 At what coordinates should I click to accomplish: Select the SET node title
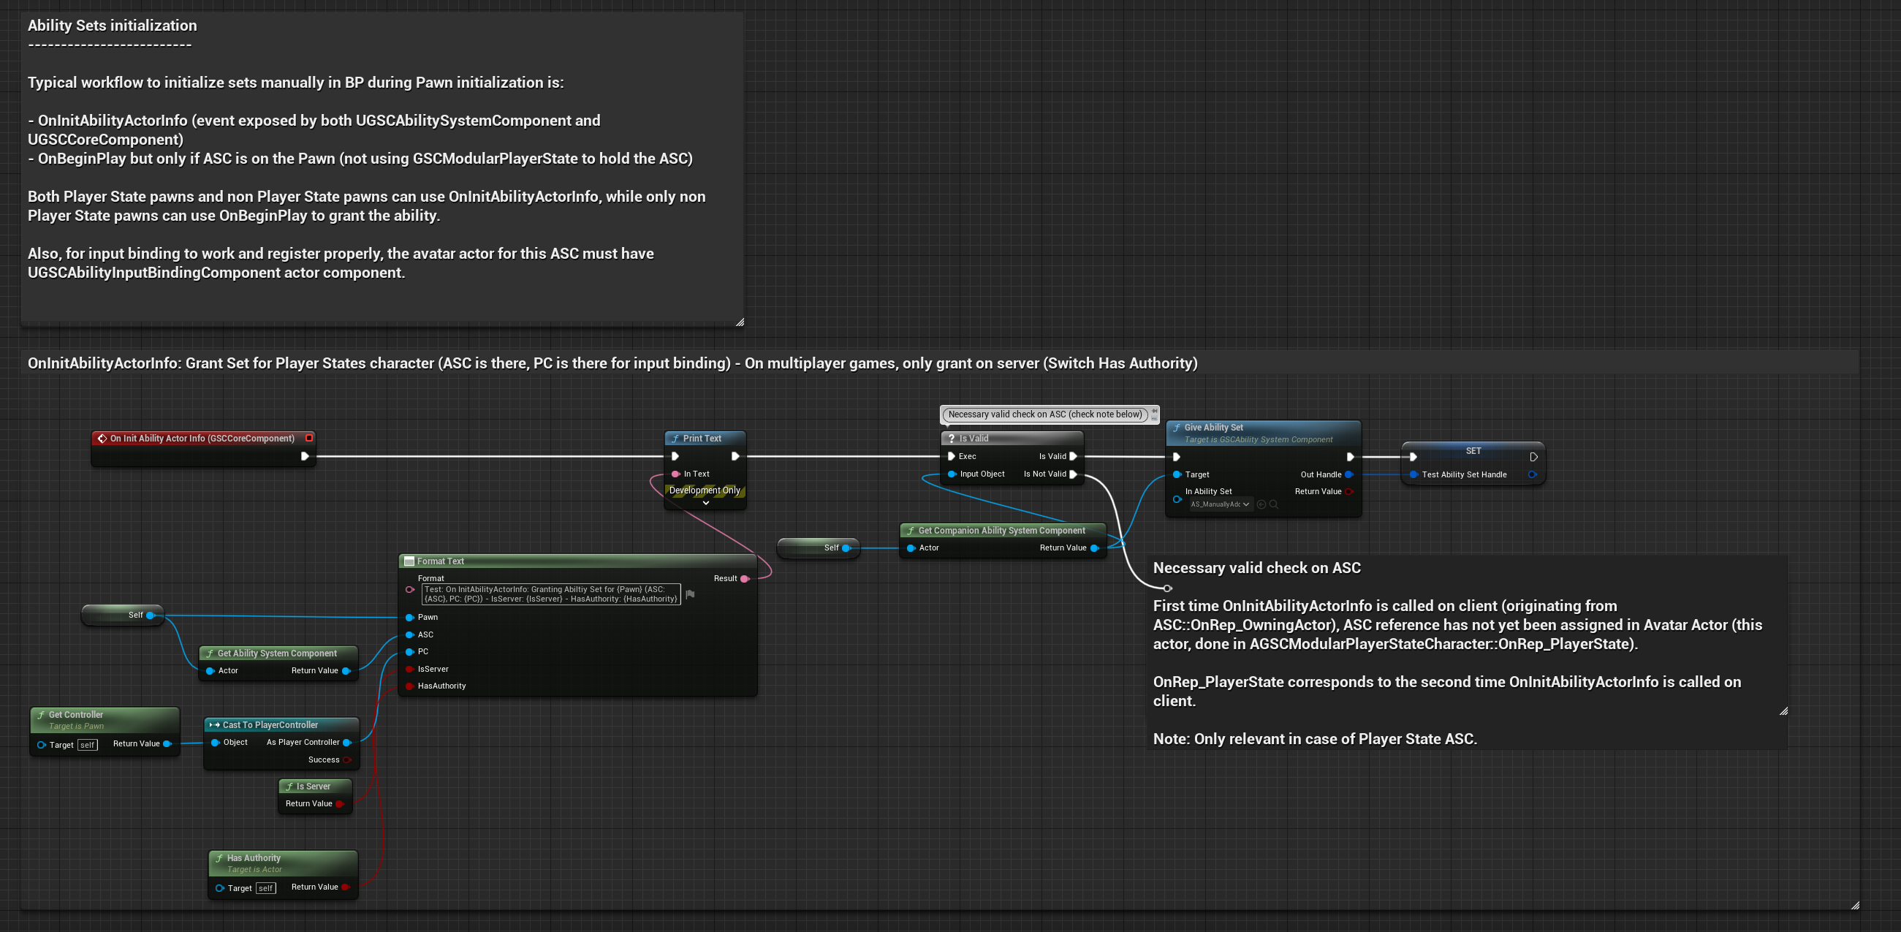(1473, 451)
